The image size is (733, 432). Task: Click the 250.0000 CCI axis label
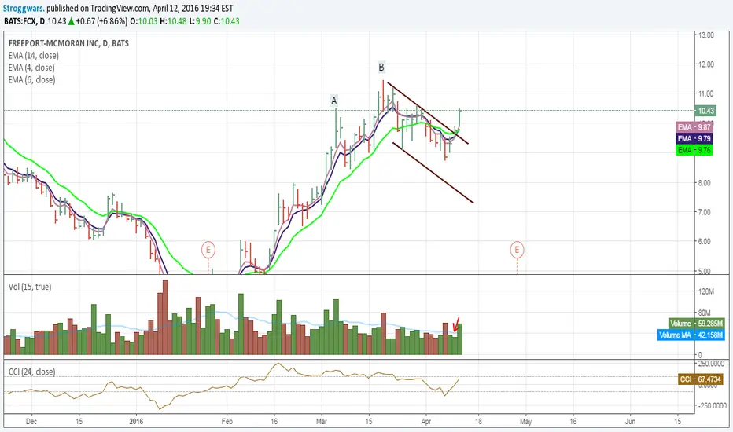[x=711, y=364]
